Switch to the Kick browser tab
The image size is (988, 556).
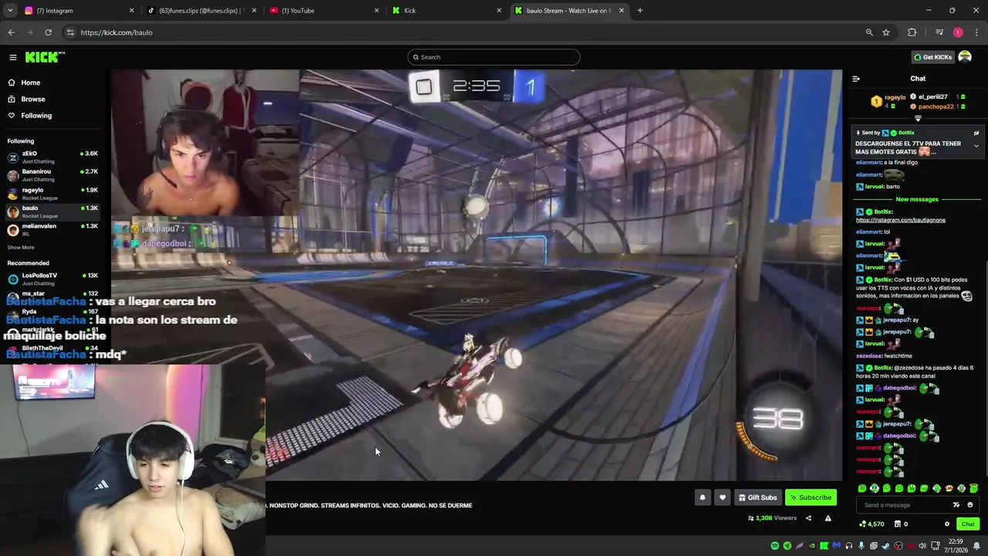pyautogui.click(x=446, y=11)
